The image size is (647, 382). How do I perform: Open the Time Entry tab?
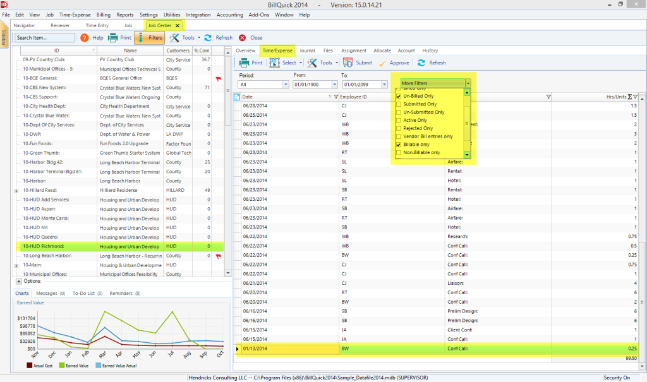click(97, 26)
